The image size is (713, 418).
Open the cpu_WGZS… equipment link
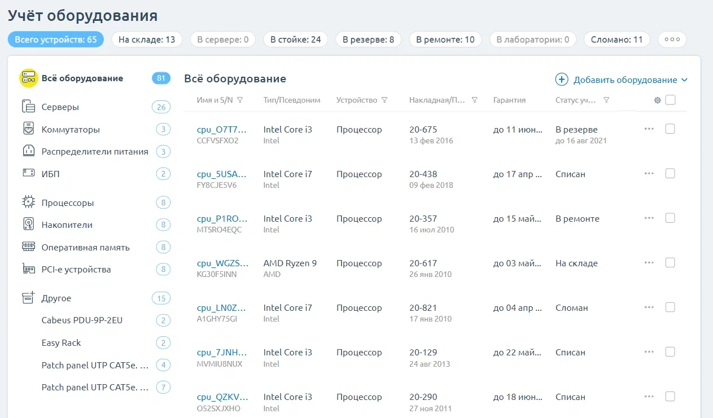pos(222,263)
